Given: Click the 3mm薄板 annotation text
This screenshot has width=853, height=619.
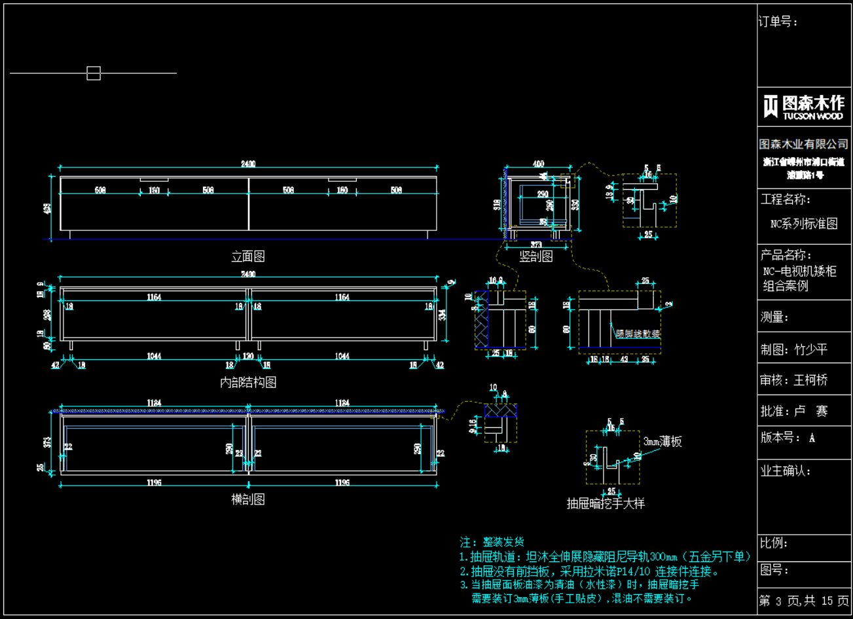Looking at the screenshot, I should (x=662, y=442).
